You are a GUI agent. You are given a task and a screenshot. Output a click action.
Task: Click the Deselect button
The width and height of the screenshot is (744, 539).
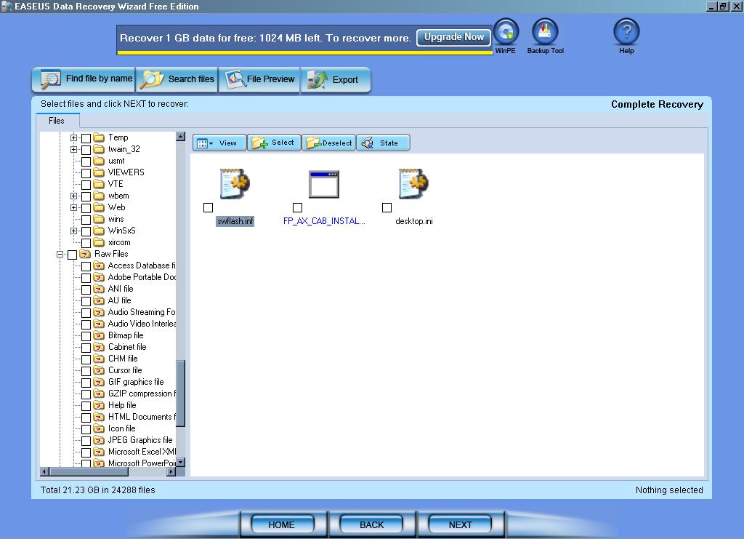coord(329,143)
